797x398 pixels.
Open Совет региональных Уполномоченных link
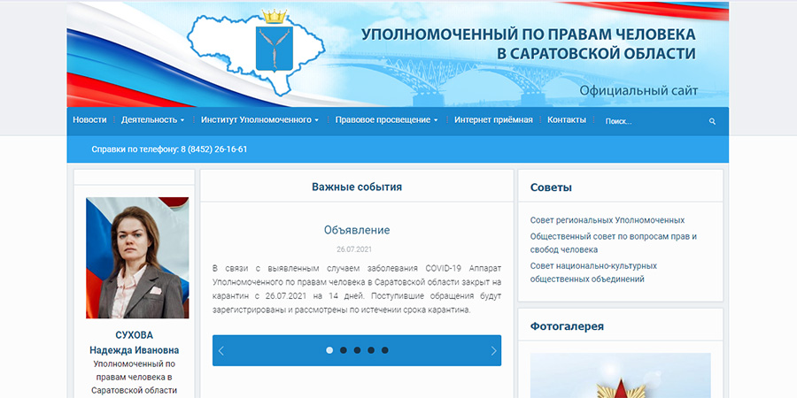607,220
